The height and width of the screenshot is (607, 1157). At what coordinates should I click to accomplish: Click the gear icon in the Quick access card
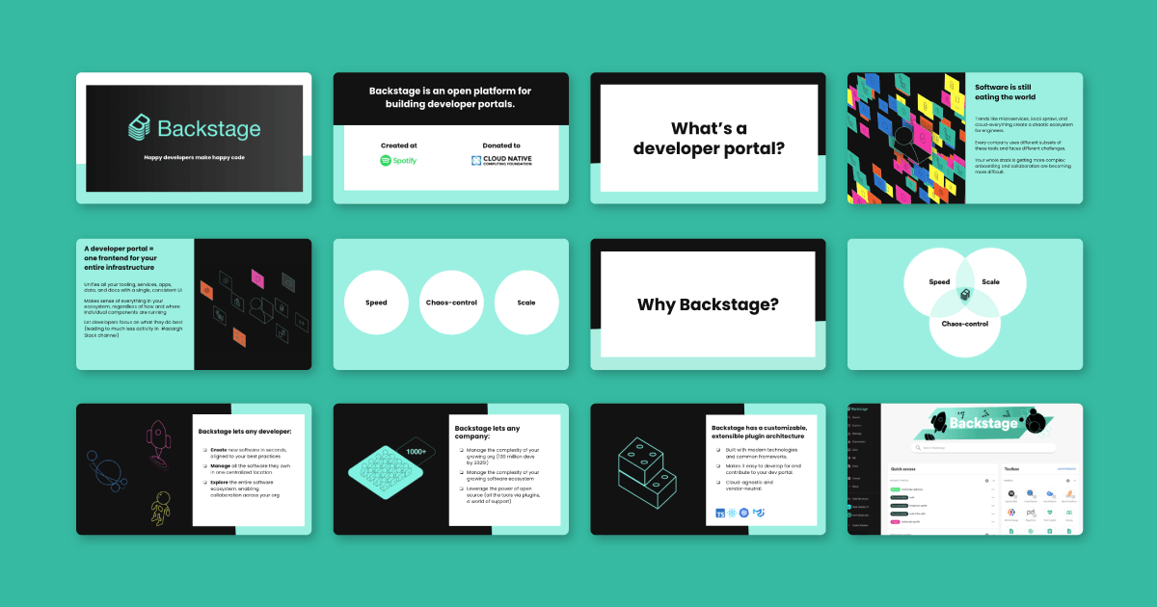point(986,481)
